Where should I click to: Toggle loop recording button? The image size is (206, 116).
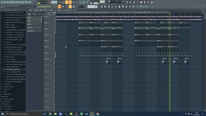point(74,2)
